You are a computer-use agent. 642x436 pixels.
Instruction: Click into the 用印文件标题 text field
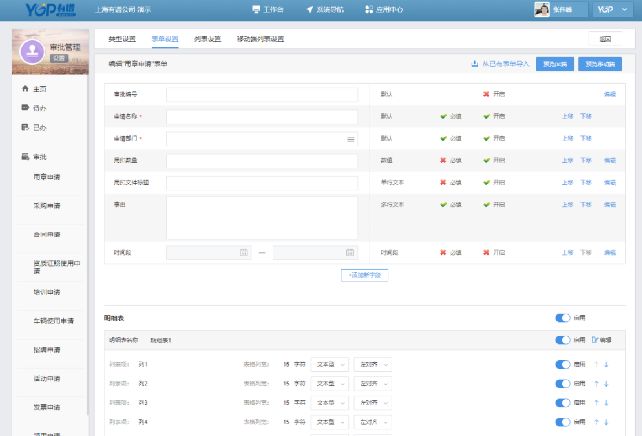tap(262, 183)
